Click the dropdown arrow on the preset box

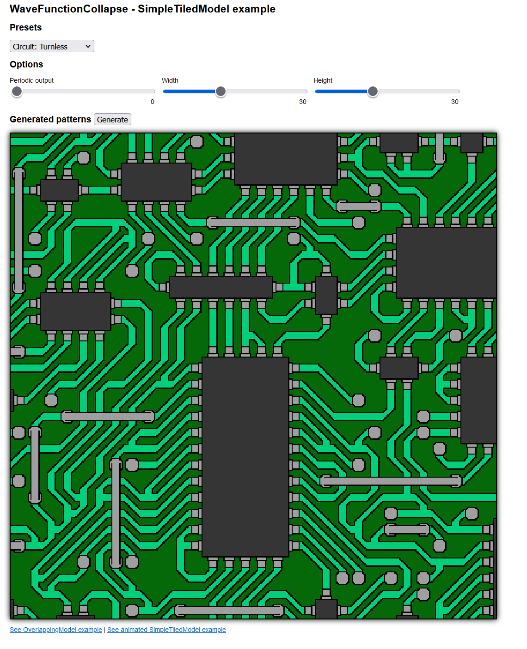click(x=88, y=46)
